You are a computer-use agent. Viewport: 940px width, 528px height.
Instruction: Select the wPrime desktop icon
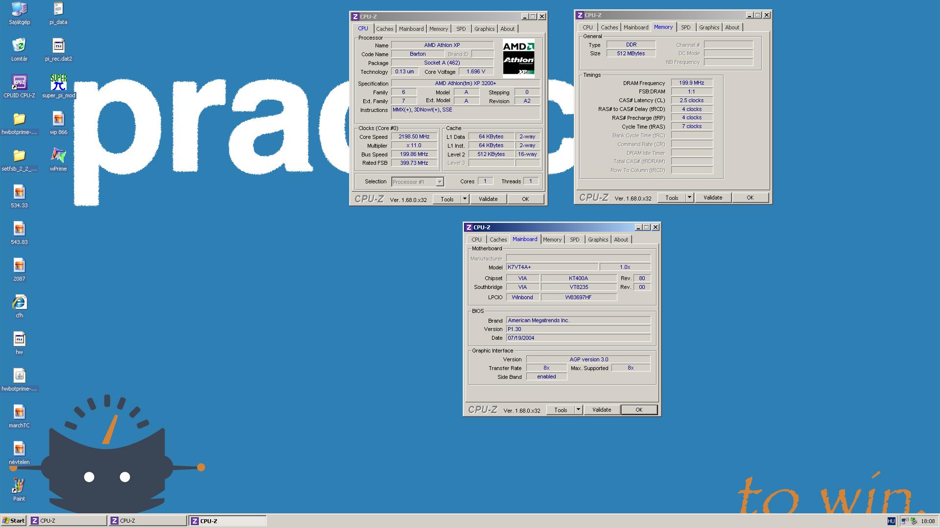pos(58,160)
